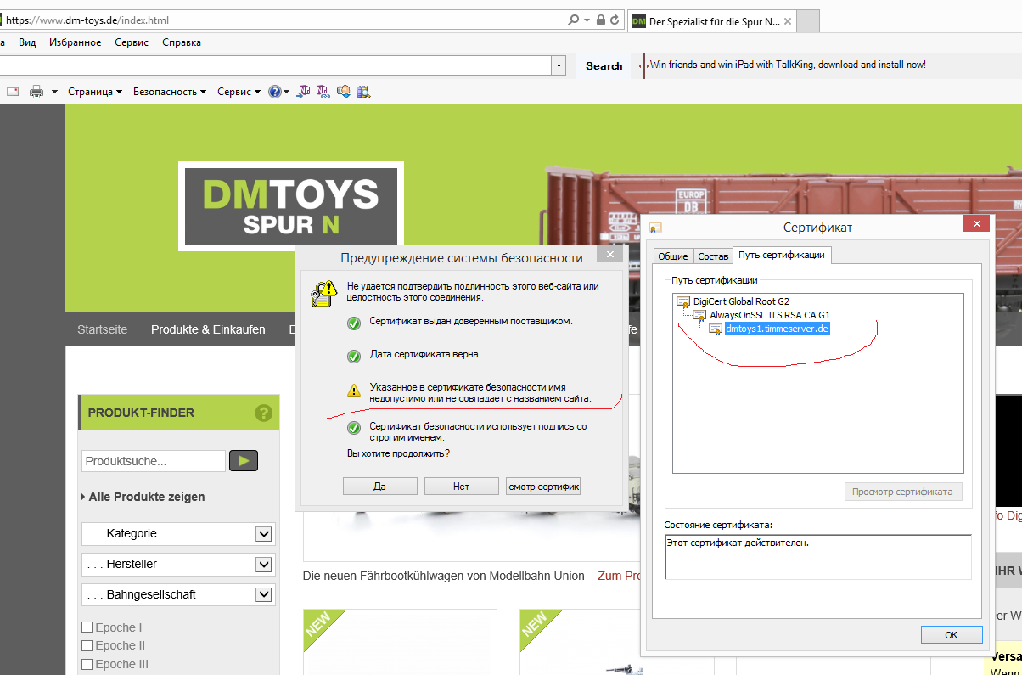
Task: Click the DigiCert root certificate icon
Action: pos(683,301)
